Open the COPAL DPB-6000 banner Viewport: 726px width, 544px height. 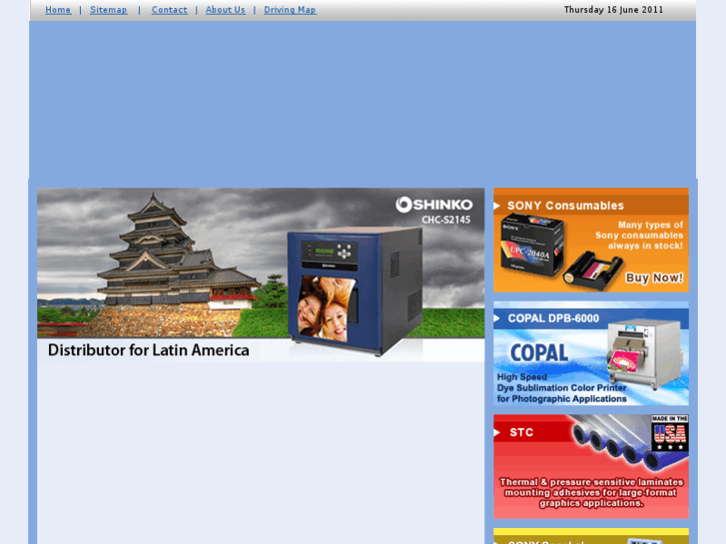tap(591, 353)
